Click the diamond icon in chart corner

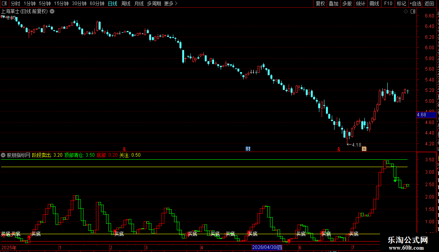coord(406,12)
